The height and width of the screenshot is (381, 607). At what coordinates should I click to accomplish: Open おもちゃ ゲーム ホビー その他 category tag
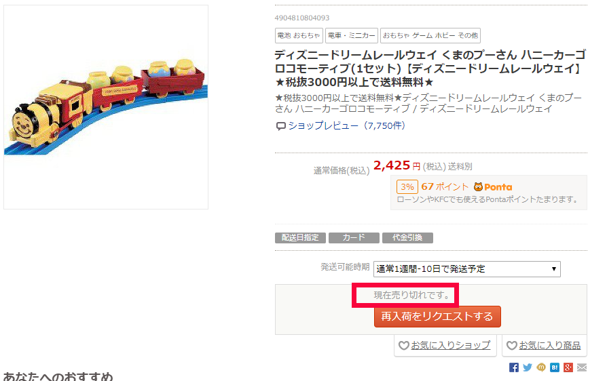click(x=430, y=35)
